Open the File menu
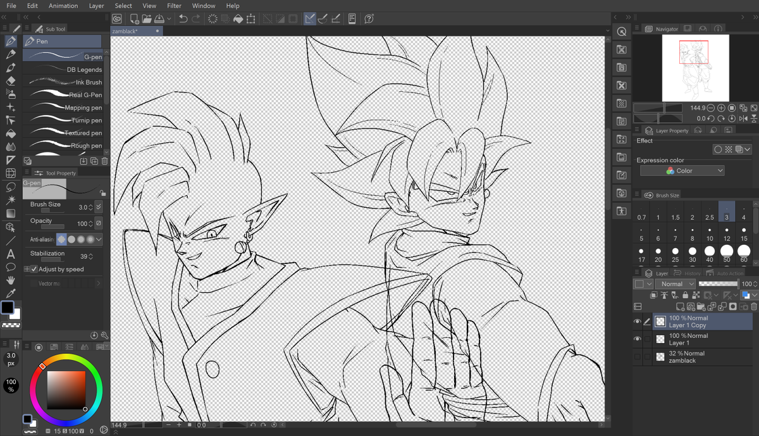 tap(11, 6)
